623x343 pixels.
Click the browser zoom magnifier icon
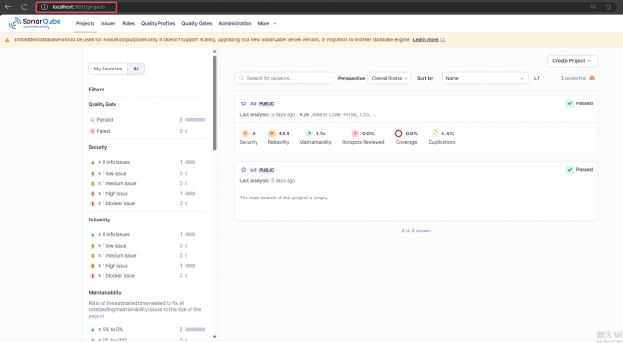[x=593, y=7]
